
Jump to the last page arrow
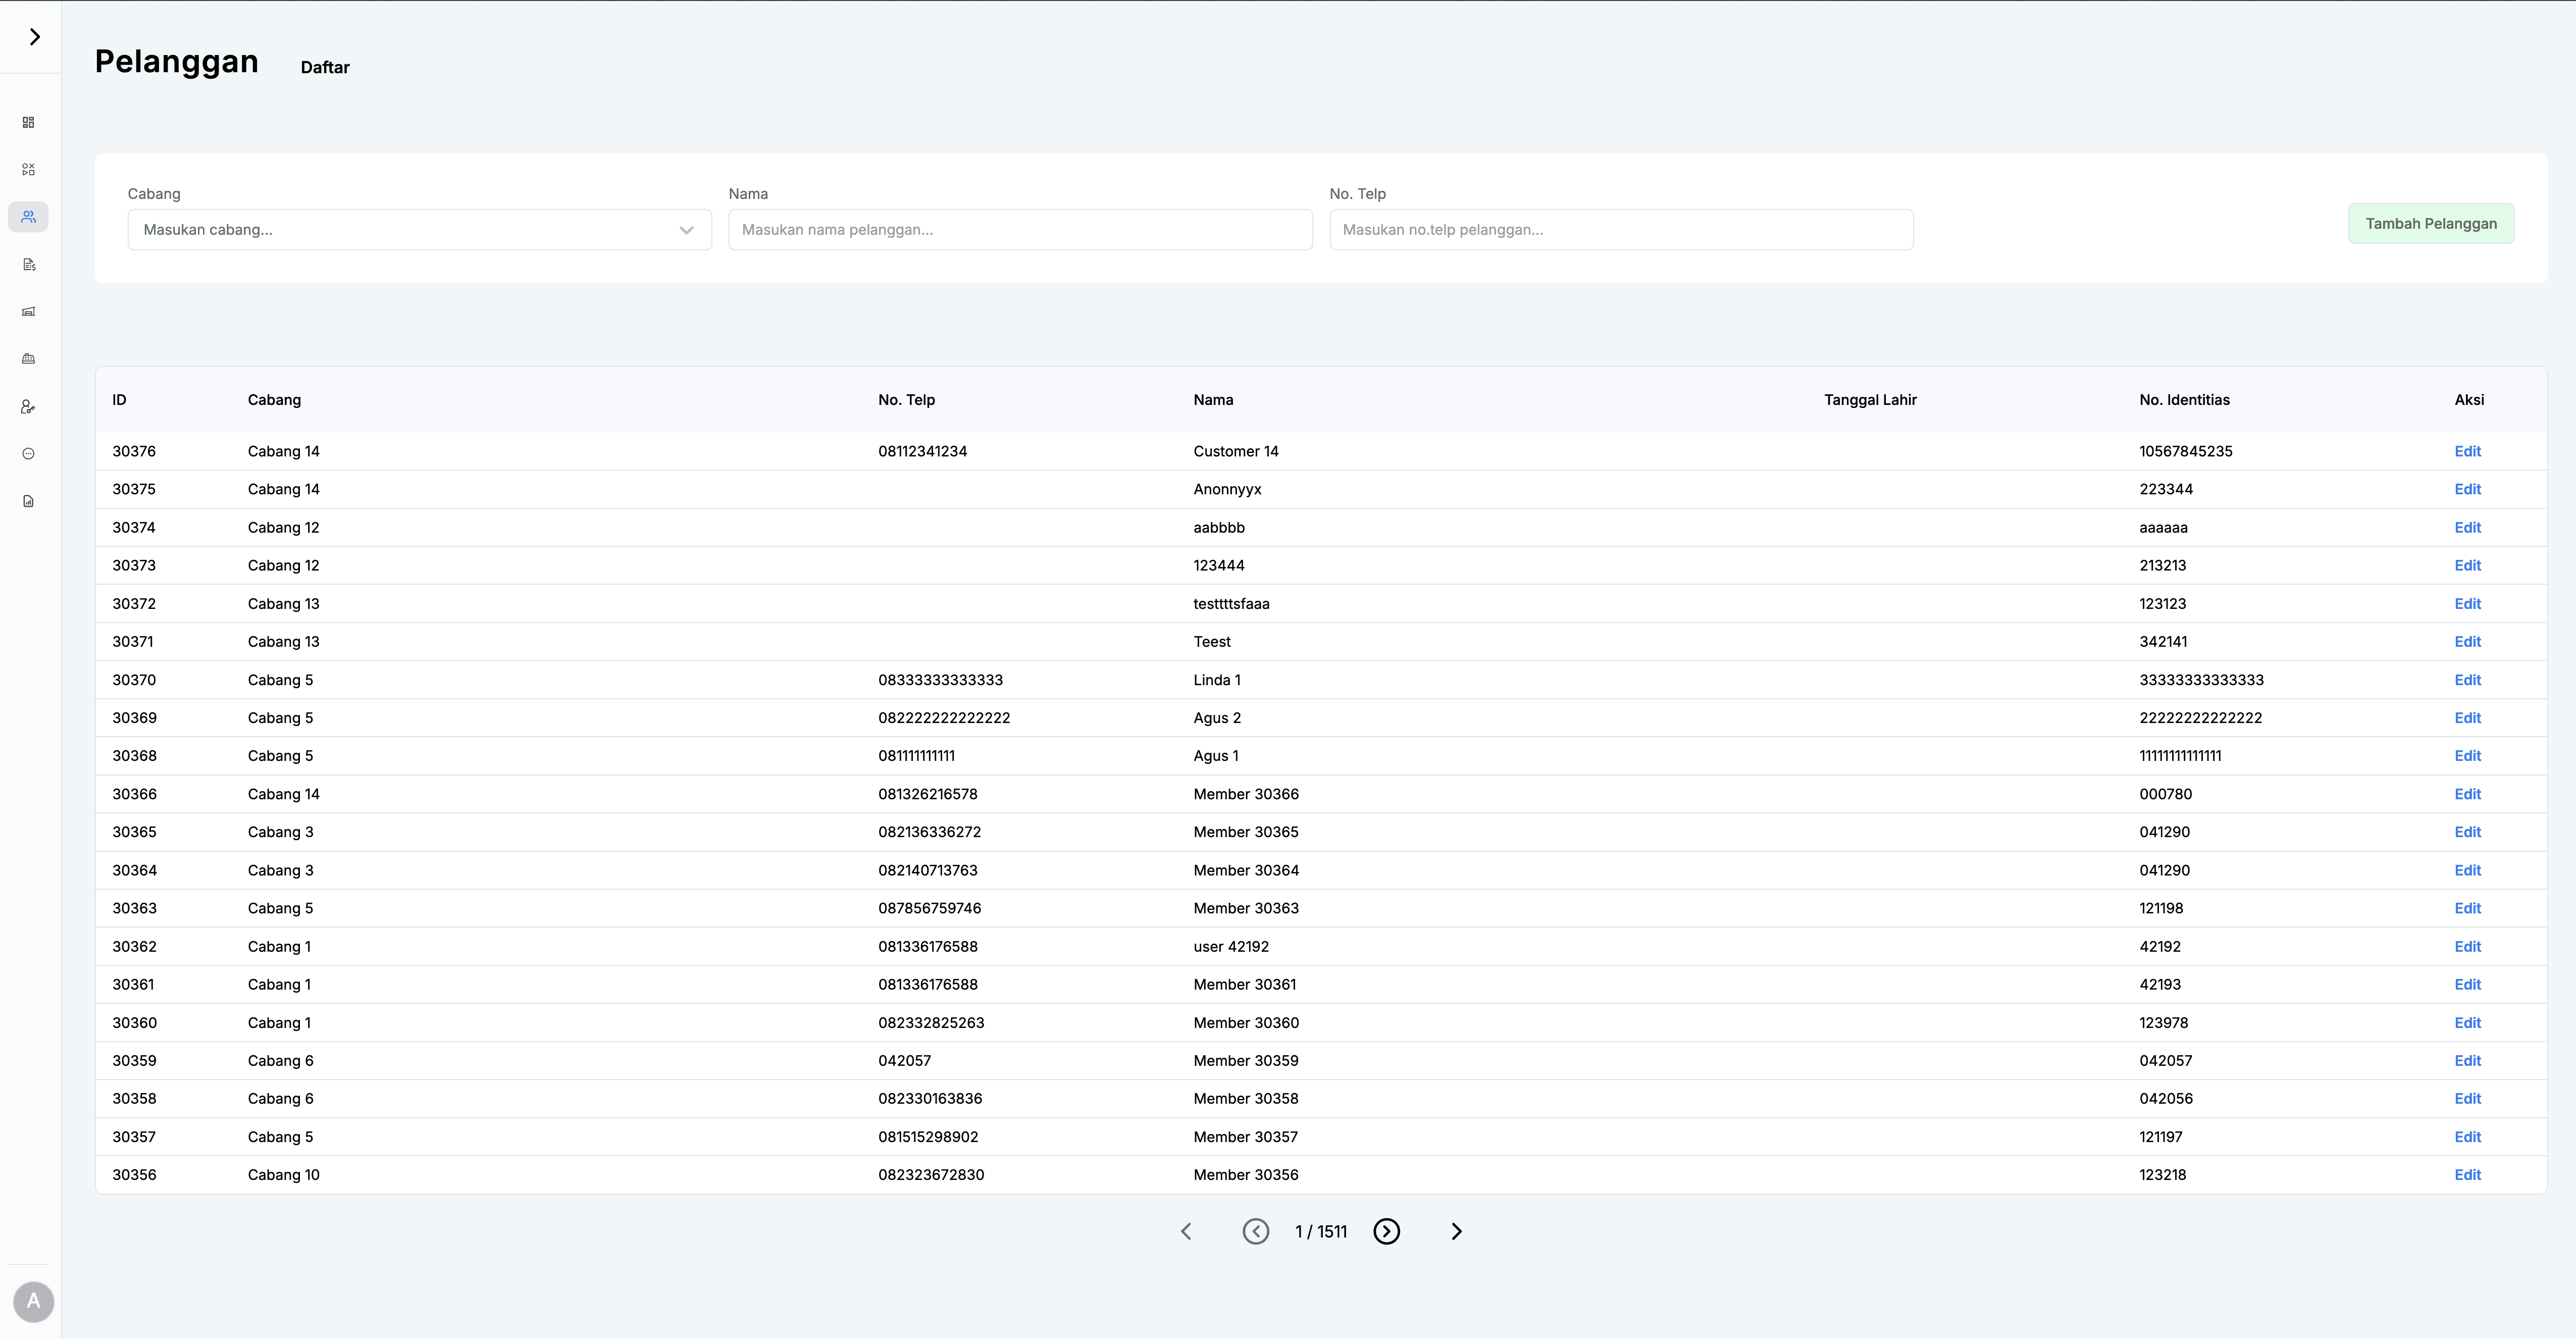(x=1456, y=1232)
